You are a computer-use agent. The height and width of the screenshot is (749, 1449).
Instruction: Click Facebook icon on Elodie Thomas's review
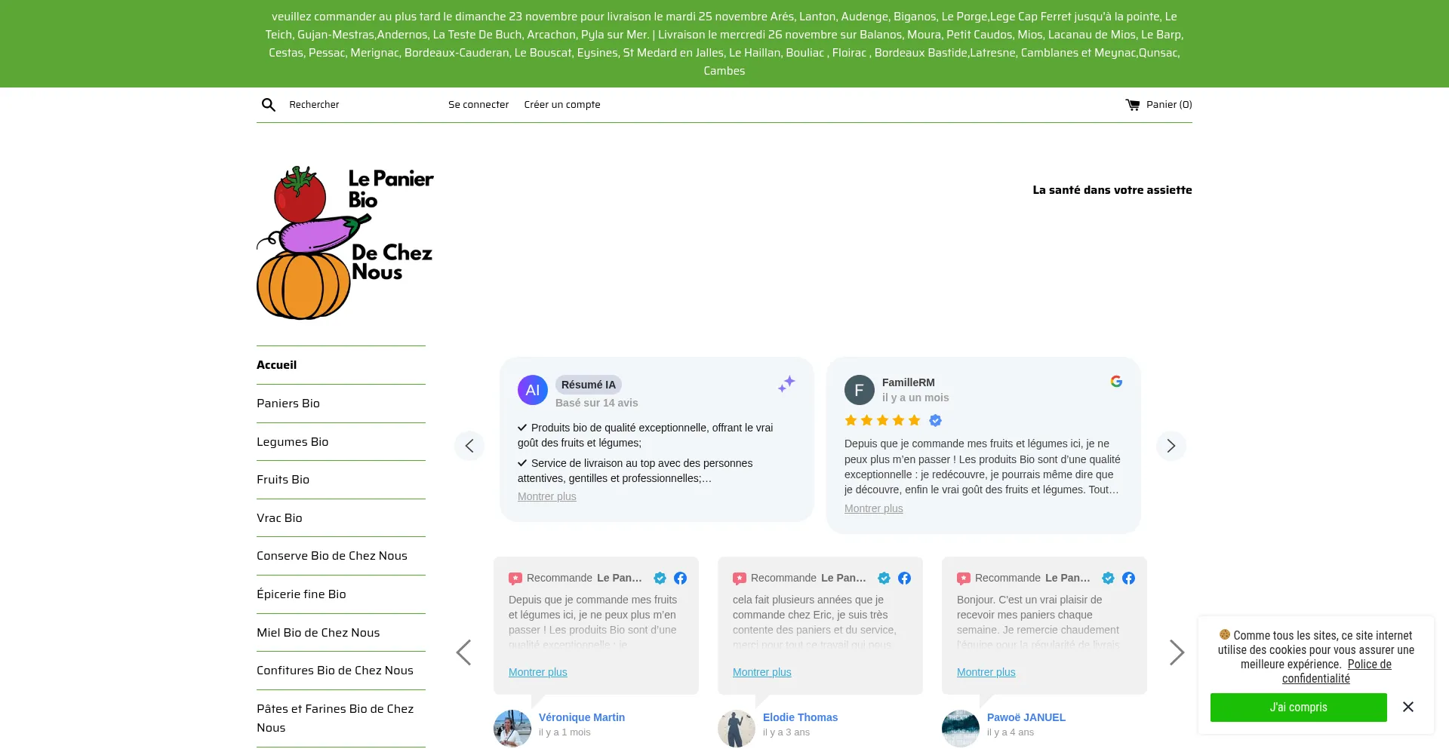click(904, 579)
